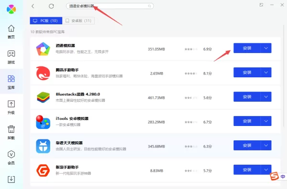Expand install options for 逍遥模拟器
Screen dimensions: 287x189
pos(266,48)
